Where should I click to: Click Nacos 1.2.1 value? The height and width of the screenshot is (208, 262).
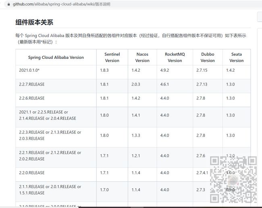[x=136, y=156]
